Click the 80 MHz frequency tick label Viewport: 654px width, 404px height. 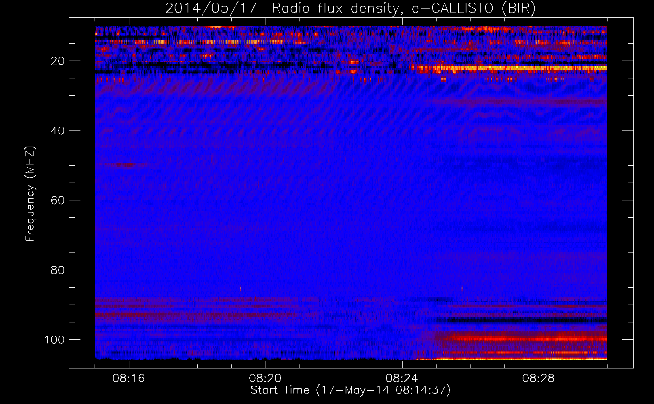pyautogui.click(x=58, y=270)
